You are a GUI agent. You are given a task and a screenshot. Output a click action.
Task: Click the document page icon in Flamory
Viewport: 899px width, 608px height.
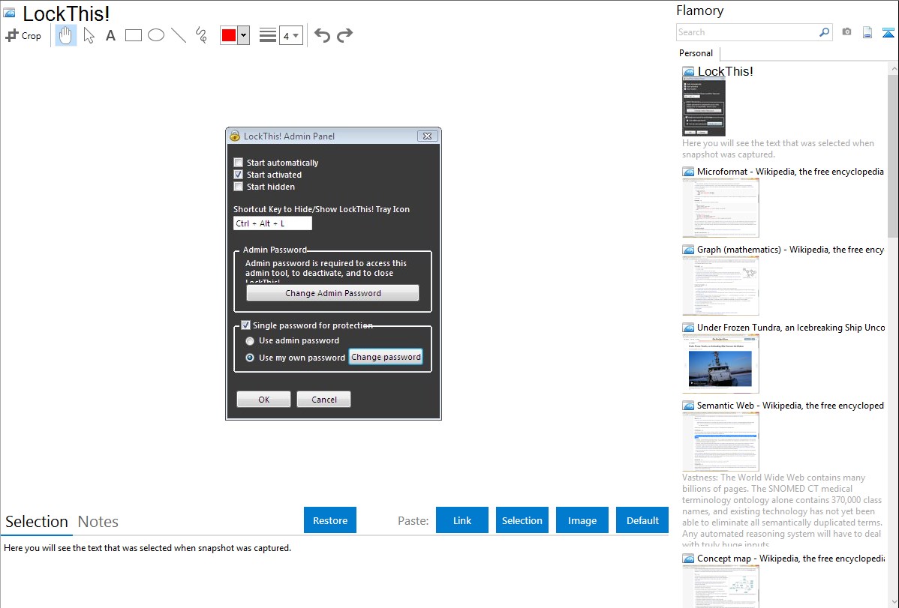[x=867, y=32]
